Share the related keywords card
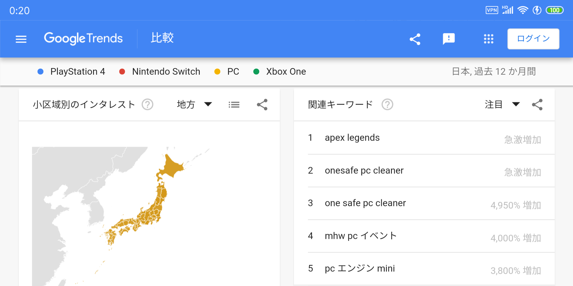The height and width of the screenshot is (286, 573). coord(537,105)
